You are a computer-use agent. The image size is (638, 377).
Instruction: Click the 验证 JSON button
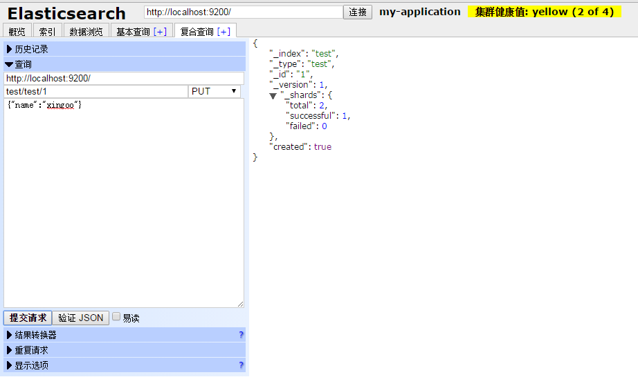[81, 318]
